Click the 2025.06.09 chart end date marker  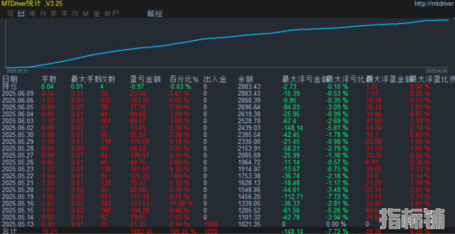[437, 71]
